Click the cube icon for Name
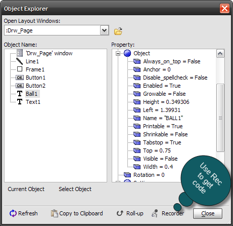This screenshot has width=233, height=226. [x=137, y=118]
